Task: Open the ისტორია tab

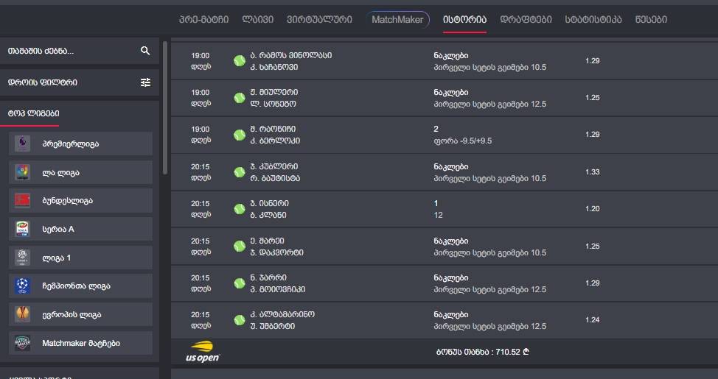Action: [x=464, y=19]
